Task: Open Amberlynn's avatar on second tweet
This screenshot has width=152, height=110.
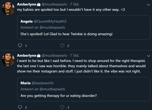Action: click(8, 60)
